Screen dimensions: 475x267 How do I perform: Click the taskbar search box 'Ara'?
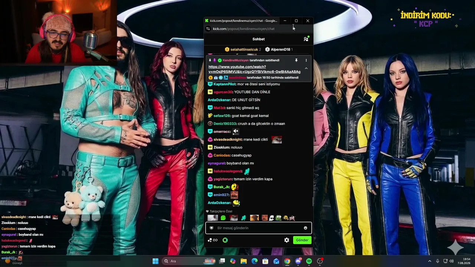pyautogui.click(x=189, y=261)
